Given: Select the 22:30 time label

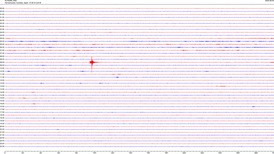Looking at the screenshot, I should click(x=2, y=141).
